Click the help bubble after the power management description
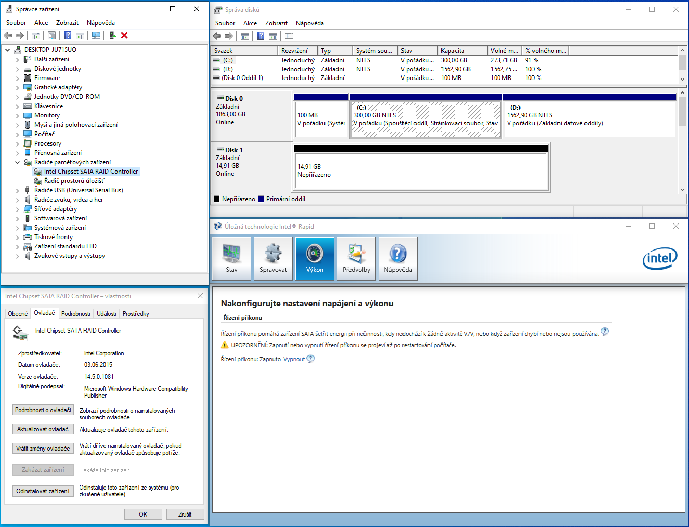The image size is (689, 527). click(605, 332)
